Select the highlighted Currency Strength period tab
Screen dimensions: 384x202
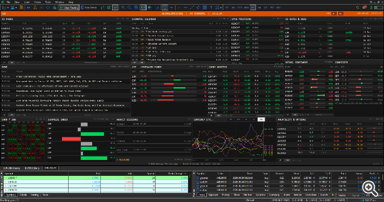coord(261,119)
